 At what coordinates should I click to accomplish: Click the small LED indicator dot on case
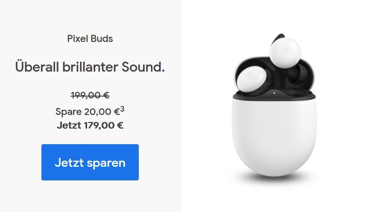point(274,93)
